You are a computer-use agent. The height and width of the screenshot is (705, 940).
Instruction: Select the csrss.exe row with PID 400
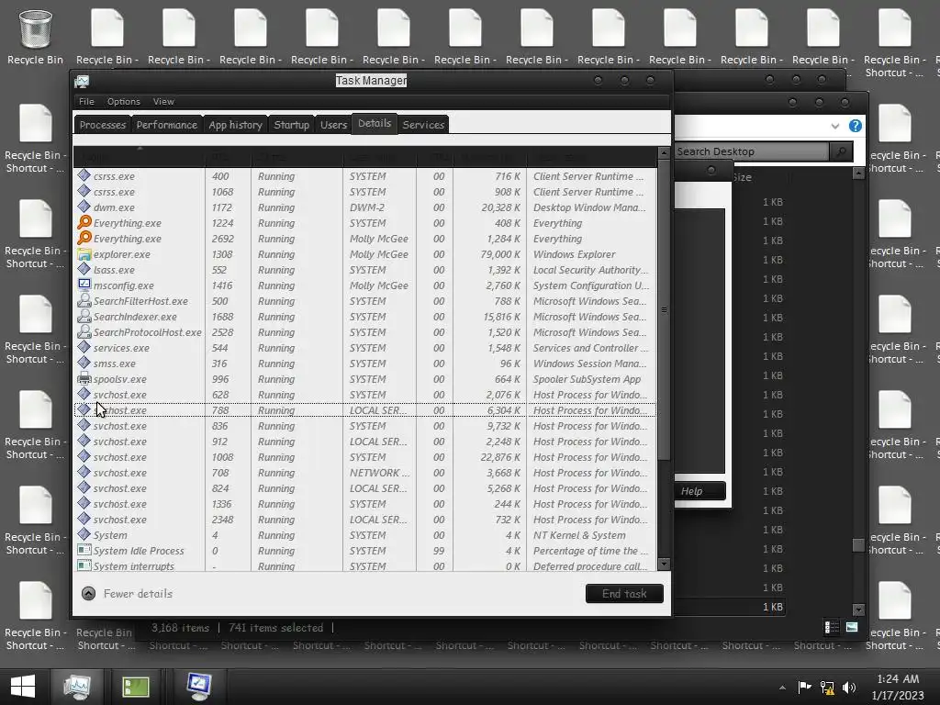[364, 175]
